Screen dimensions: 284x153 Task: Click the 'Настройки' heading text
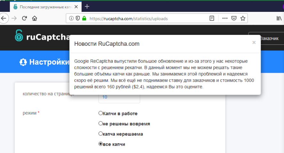click(49, 62)
